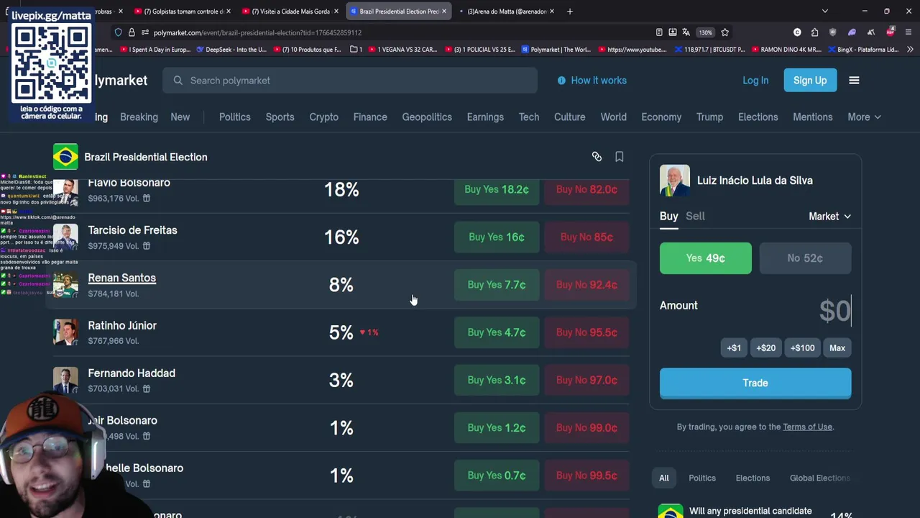Open volume info icon for Fernando Haddad

click(146, 388)
